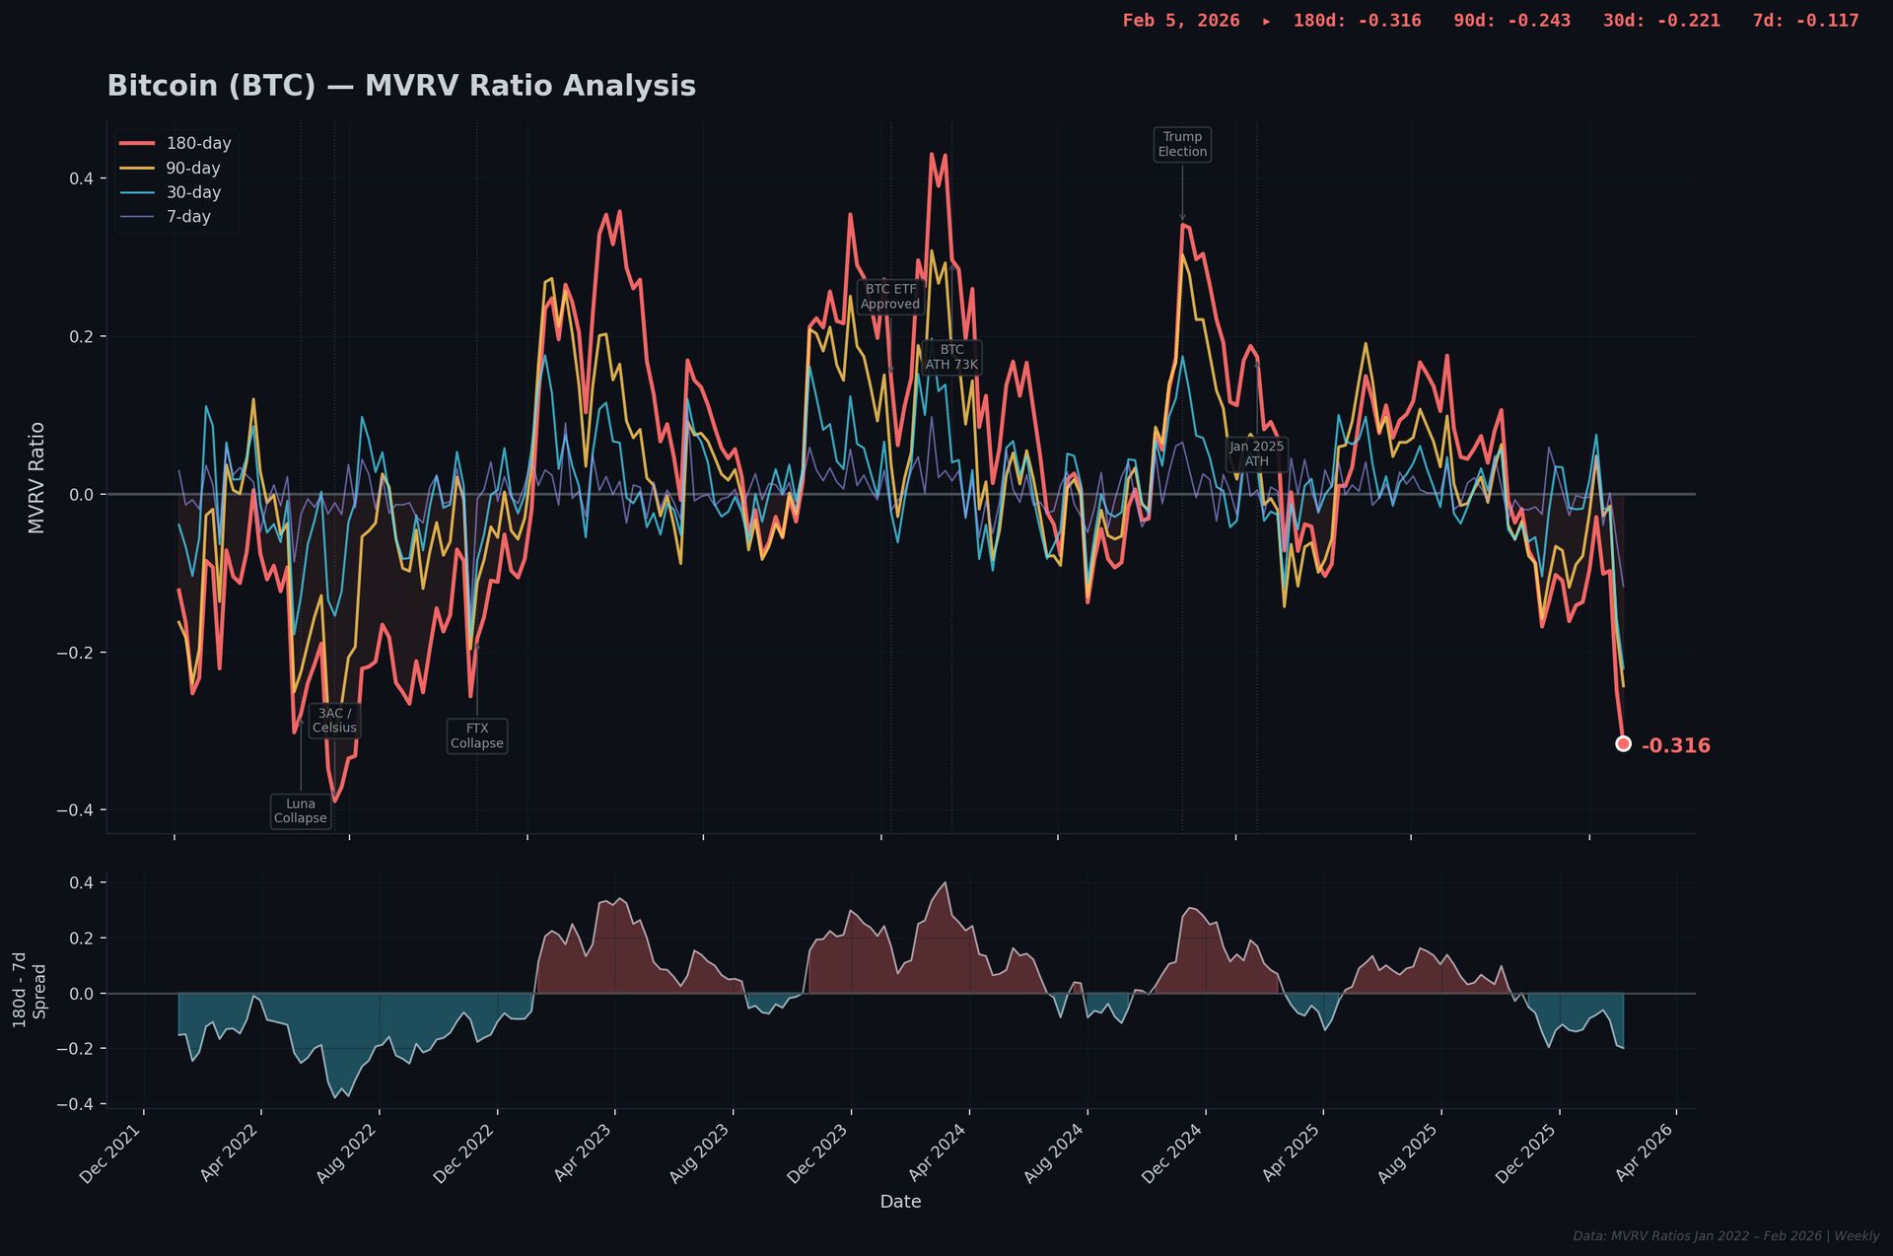Select the FTX Collapse annotation box
Viewport: 1893px width, 1256px height.
pyautogui.click(x=477, y=736)
